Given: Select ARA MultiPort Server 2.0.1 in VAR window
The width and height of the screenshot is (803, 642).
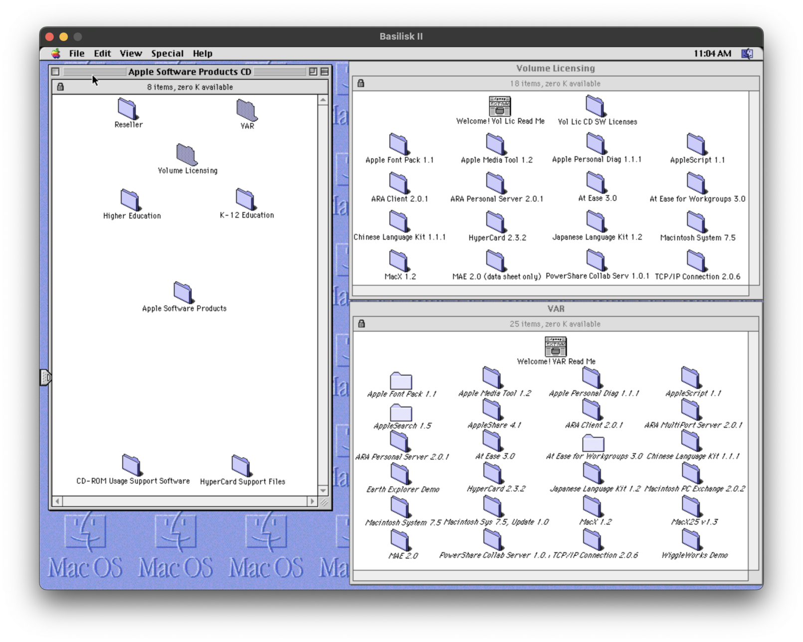Looking at the screenshot, I should (x=691, y=410).
